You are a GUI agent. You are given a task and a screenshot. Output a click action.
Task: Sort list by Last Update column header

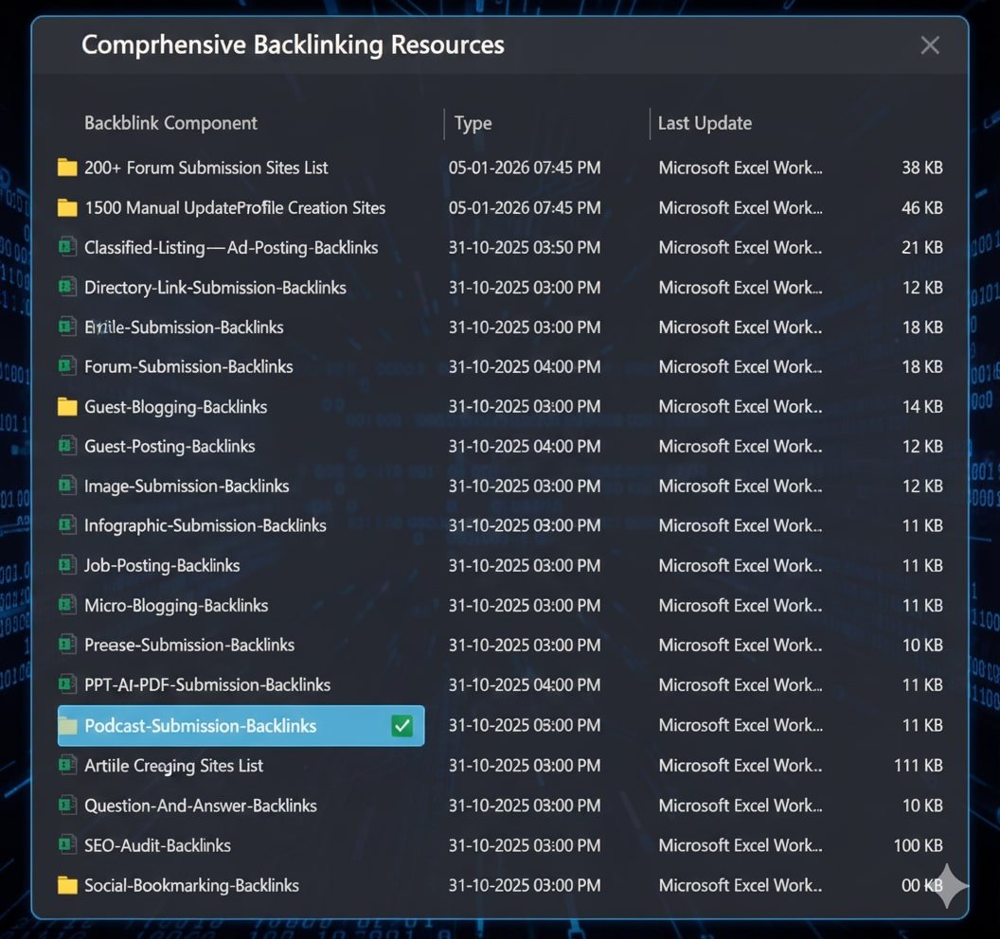pyautogui.click(x=705, y=123)
